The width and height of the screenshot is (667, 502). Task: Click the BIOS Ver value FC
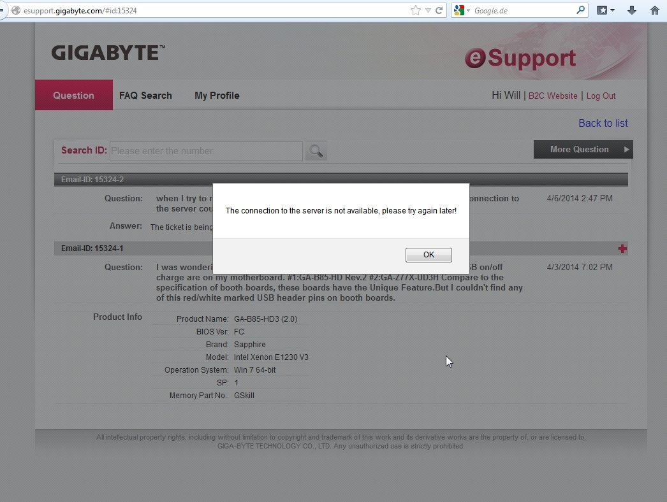point(239,331)
